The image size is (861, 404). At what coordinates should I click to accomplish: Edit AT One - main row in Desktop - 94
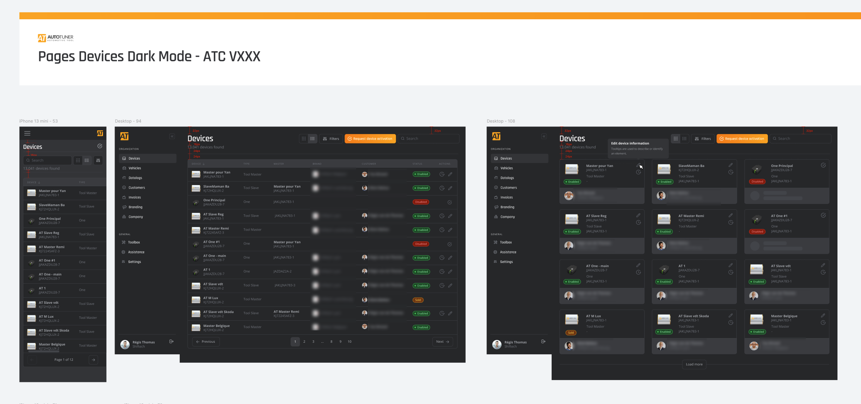(450, 258)
